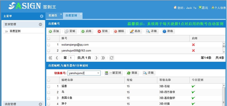Check the box for wutianqiangs@qq.com
Image resolution: width=227 pixels, height=106 pixels.
tap(49, 45)
